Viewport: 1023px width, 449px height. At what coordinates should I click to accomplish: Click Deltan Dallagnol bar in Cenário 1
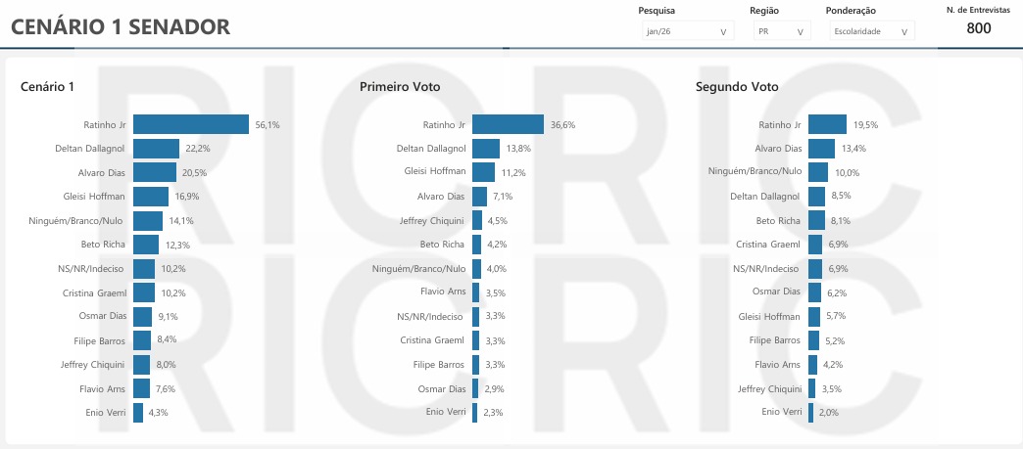coord(156,149)
